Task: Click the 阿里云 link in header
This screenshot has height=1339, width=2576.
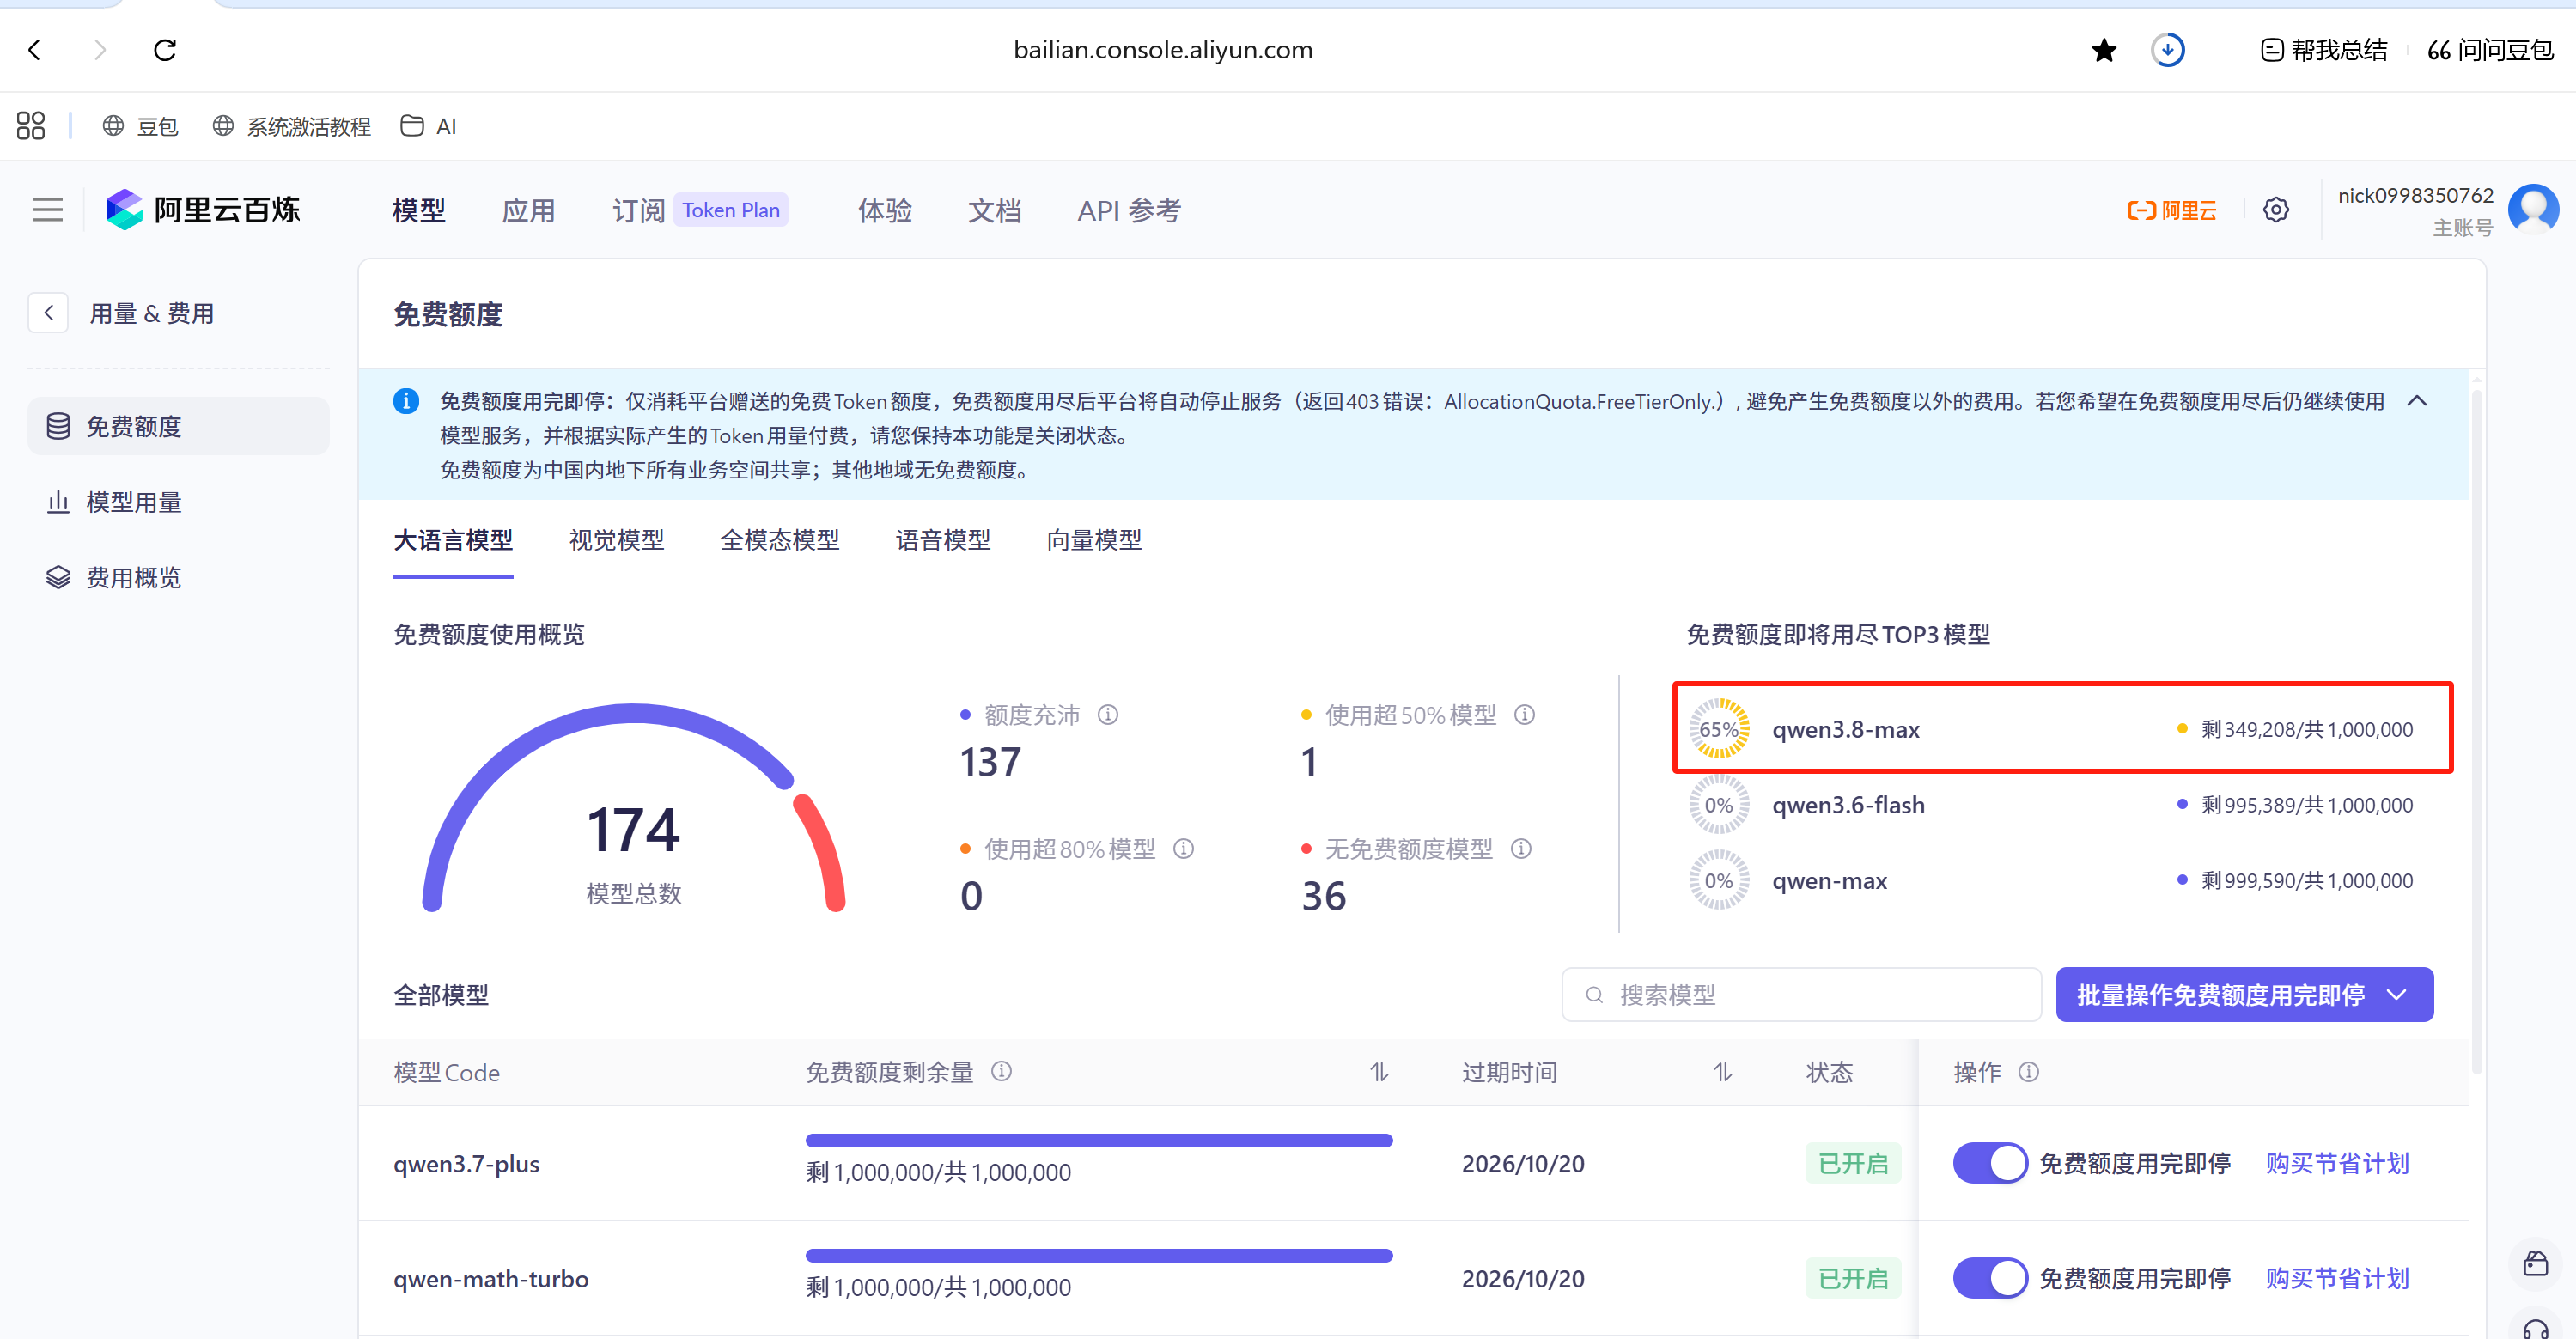Action: (x=2172, y=210)
